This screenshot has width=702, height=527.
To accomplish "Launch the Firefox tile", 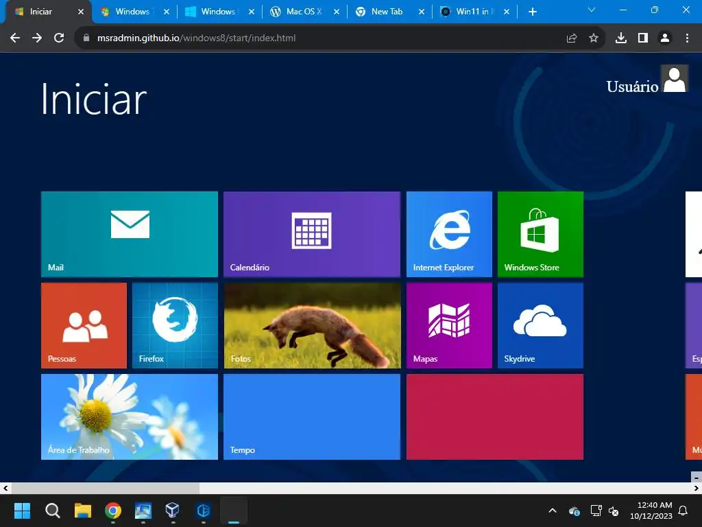I will [x=175, y=325].
